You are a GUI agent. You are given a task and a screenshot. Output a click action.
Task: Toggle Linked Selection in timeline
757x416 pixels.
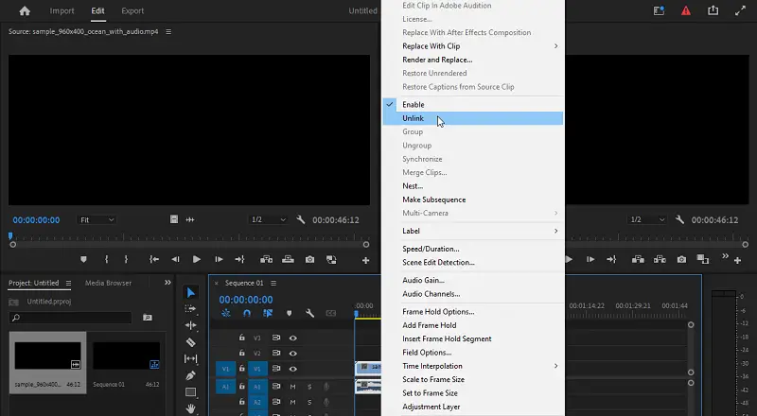point(268,313)
